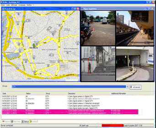Click the map window's title bar icon

tap(3, 9)
